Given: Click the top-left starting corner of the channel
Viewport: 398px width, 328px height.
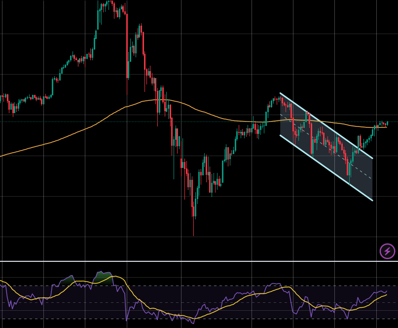Looking at the screenshot, I should [280, 93].
